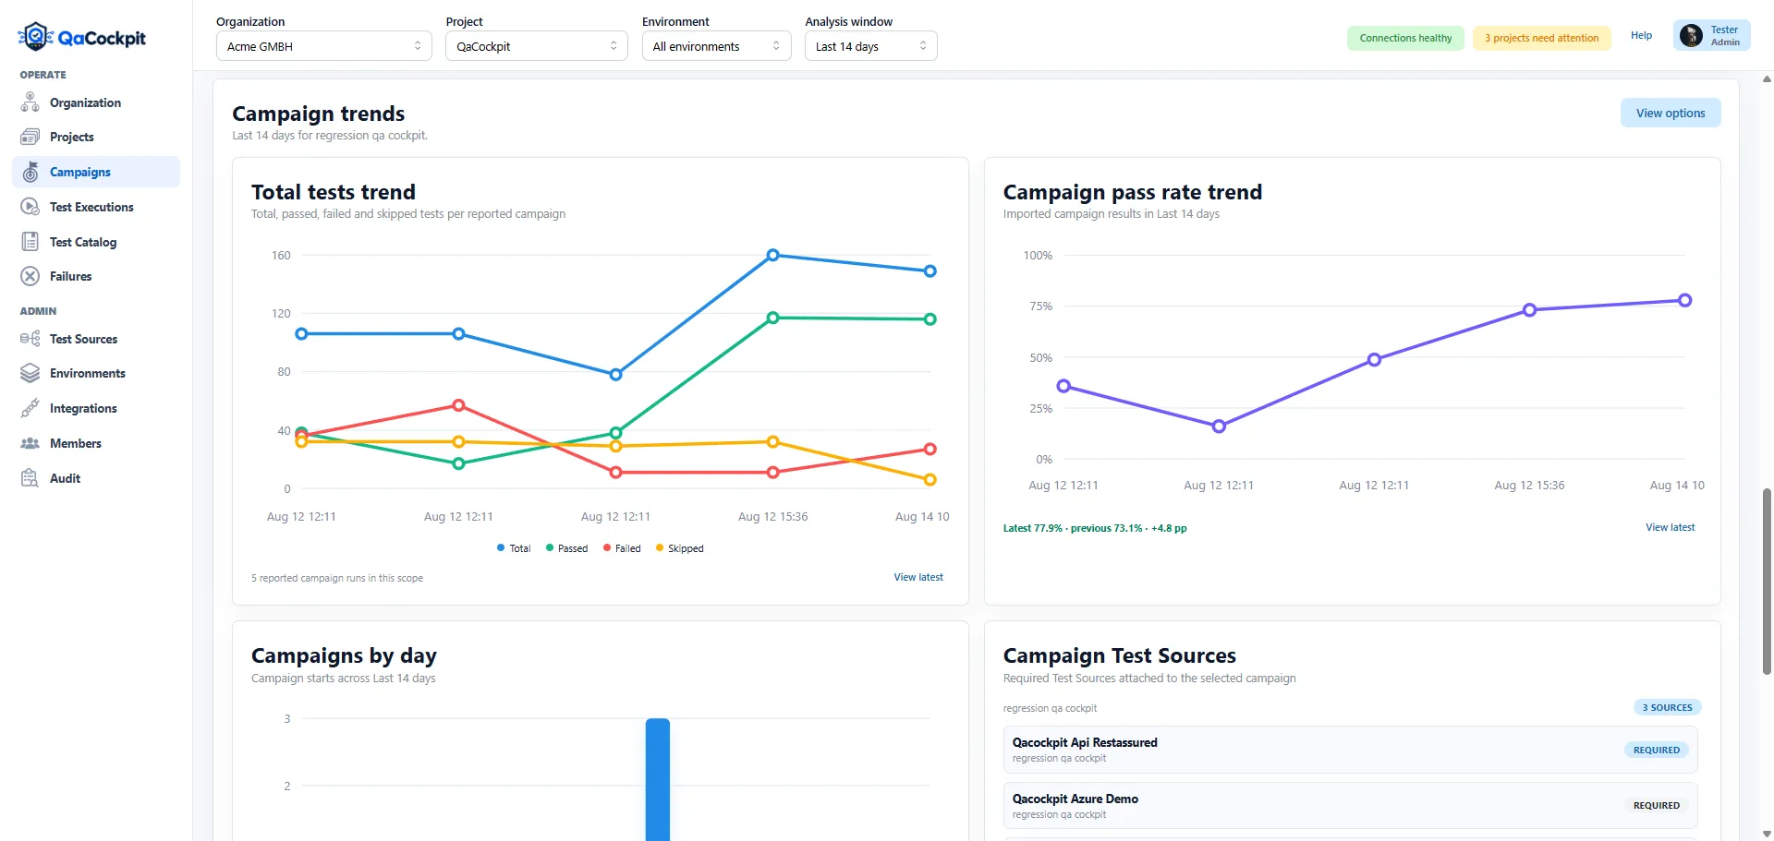Image resolution: width=1774 pixels, height=841 pixels.
Task: Click the View options button
Action: (1671, 113)
